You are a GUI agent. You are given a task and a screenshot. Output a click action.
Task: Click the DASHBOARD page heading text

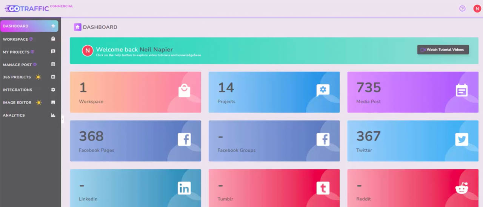pyautogui.click(x=100, y=27)
